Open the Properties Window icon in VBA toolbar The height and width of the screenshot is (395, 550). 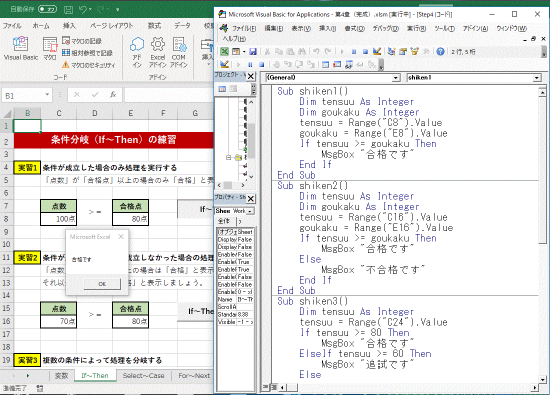(x=402, y=51)
